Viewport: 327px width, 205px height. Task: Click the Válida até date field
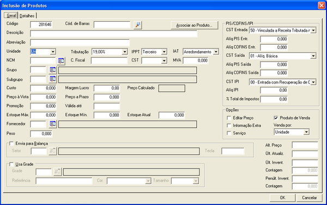107,106
